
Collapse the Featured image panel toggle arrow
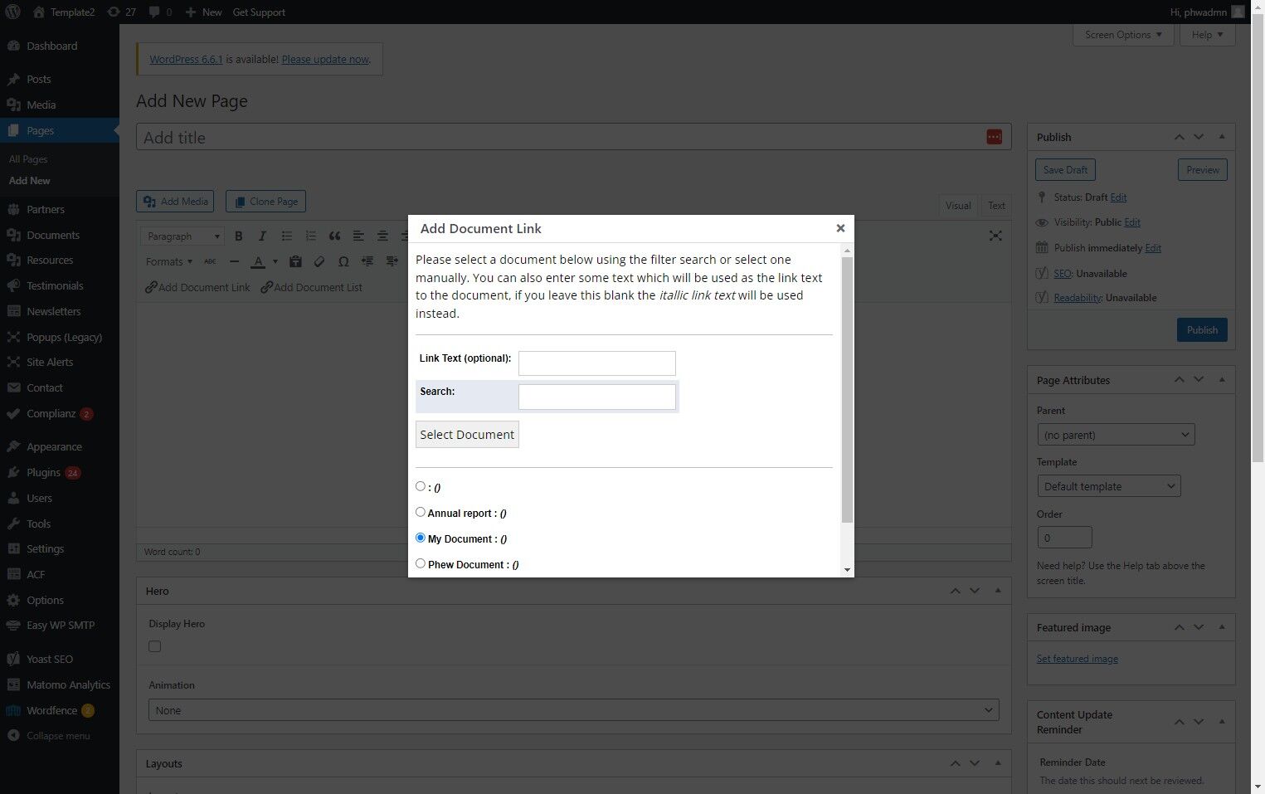1222,627
